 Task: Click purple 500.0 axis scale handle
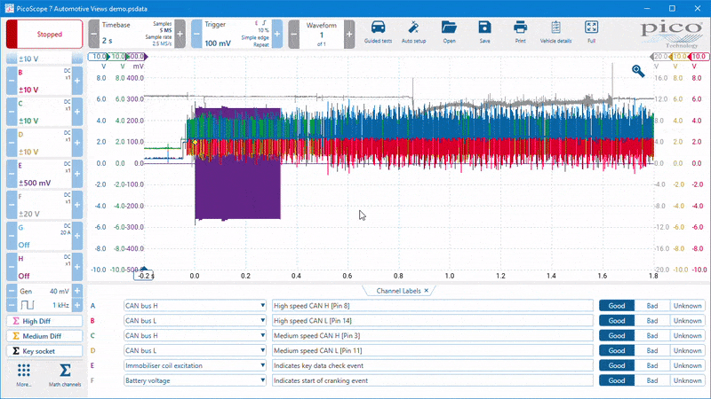click(x=137, y=57)
